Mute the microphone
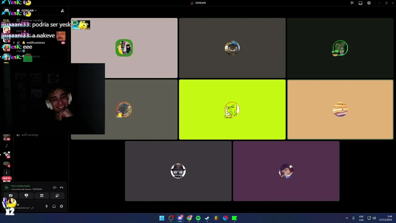 pos(47,206)
